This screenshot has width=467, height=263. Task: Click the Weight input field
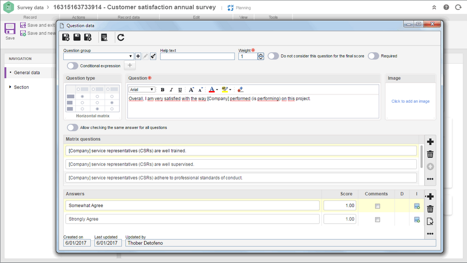248,56
